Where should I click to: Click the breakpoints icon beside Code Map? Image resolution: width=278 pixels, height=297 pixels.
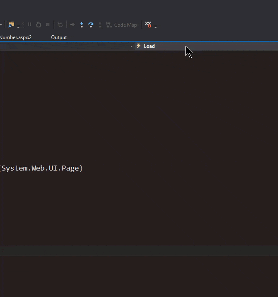click(148, 25)
